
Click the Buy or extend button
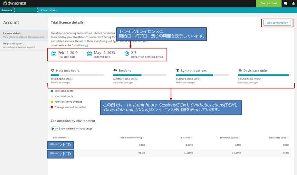click(x=269, y=4)
